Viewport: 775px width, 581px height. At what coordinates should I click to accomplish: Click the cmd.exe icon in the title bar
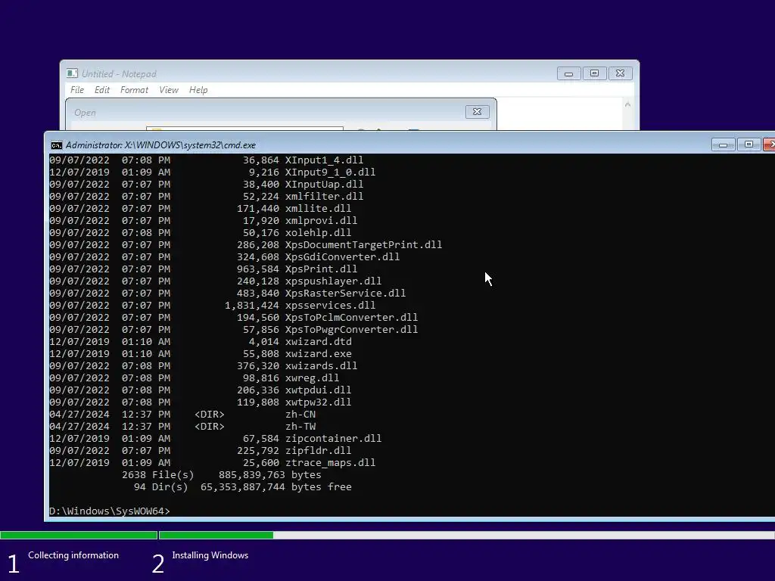pyautogui.click(x=56, y=145)
